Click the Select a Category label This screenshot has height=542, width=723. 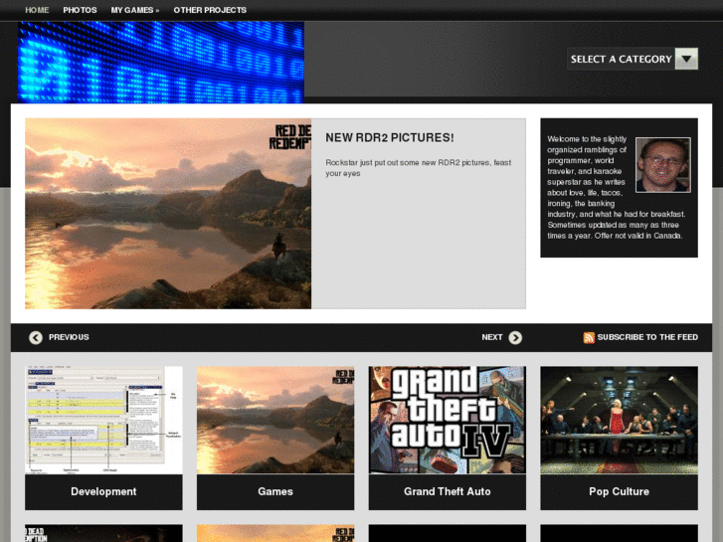(622, 59)
